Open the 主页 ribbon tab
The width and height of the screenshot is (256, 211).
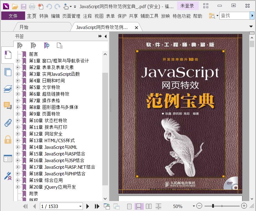(32, 16)
